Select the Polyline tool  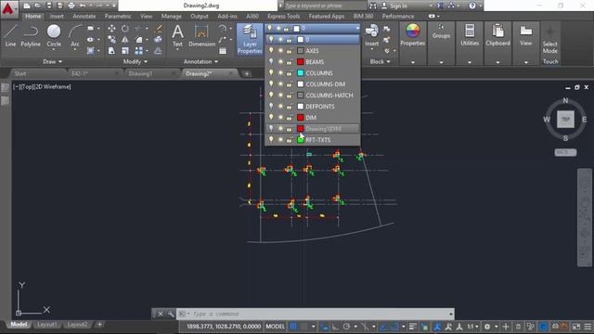[x=31, y=36]
